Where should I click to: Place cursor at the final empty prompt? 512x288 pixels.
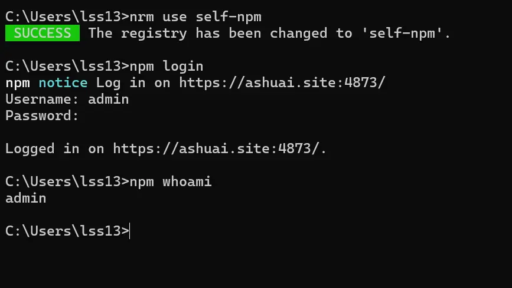(x=131, y=231)
